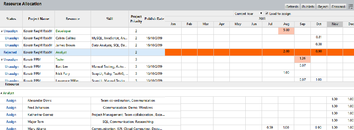The height and width of the screenshot is (130, 354).
Task: Click the Reject button
Action: [x=323, y=7]
